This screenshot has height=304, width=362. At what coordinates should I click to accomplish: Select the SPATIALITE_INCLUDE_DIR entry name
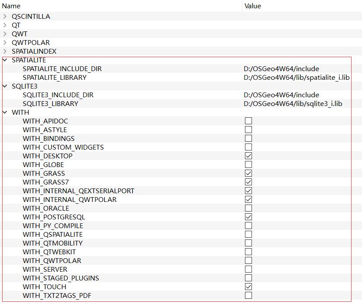[x=62, y=69]
